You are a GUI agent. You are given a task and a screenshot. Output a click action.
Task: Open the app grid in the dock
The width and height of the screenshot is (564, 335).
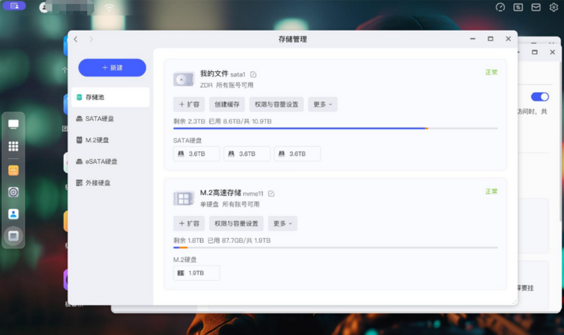[13, 146]
